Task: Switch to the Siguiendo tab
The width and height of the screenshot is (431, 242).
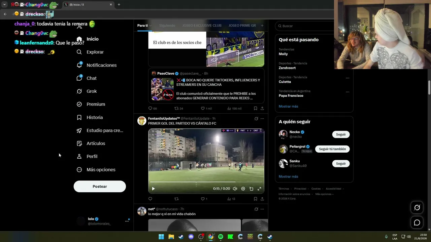Action: (x=167, y=26)
